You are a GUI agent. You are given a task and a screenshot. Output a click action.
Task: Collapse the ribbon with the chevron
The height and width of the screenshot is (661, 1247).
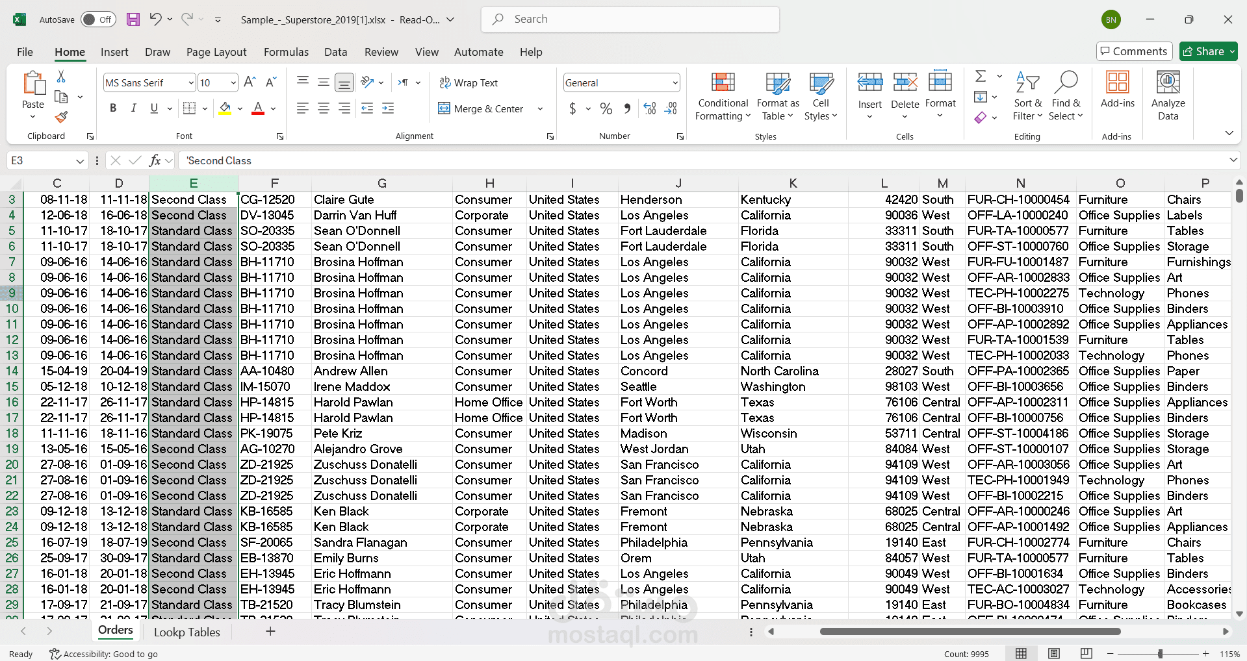[1229, 133]
